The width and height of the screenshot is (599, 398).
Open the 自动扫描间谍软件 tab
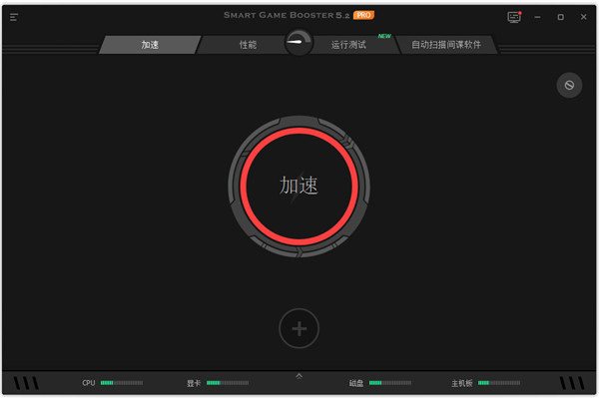point(446,45)
